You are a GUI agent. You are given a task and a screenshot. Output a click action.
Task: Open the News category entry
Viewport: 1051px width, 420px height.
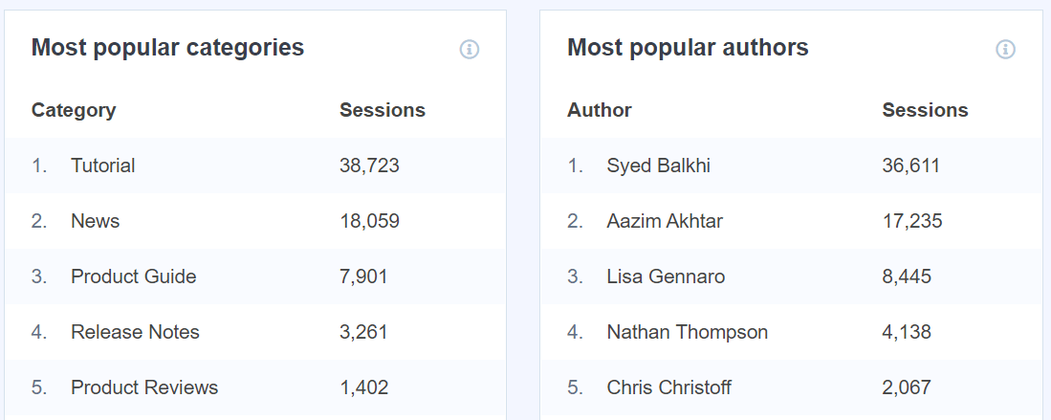pos(95,221)
